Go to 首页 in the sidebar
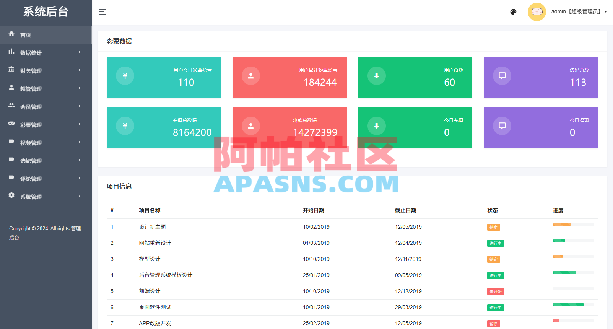 tap(46, 35)
